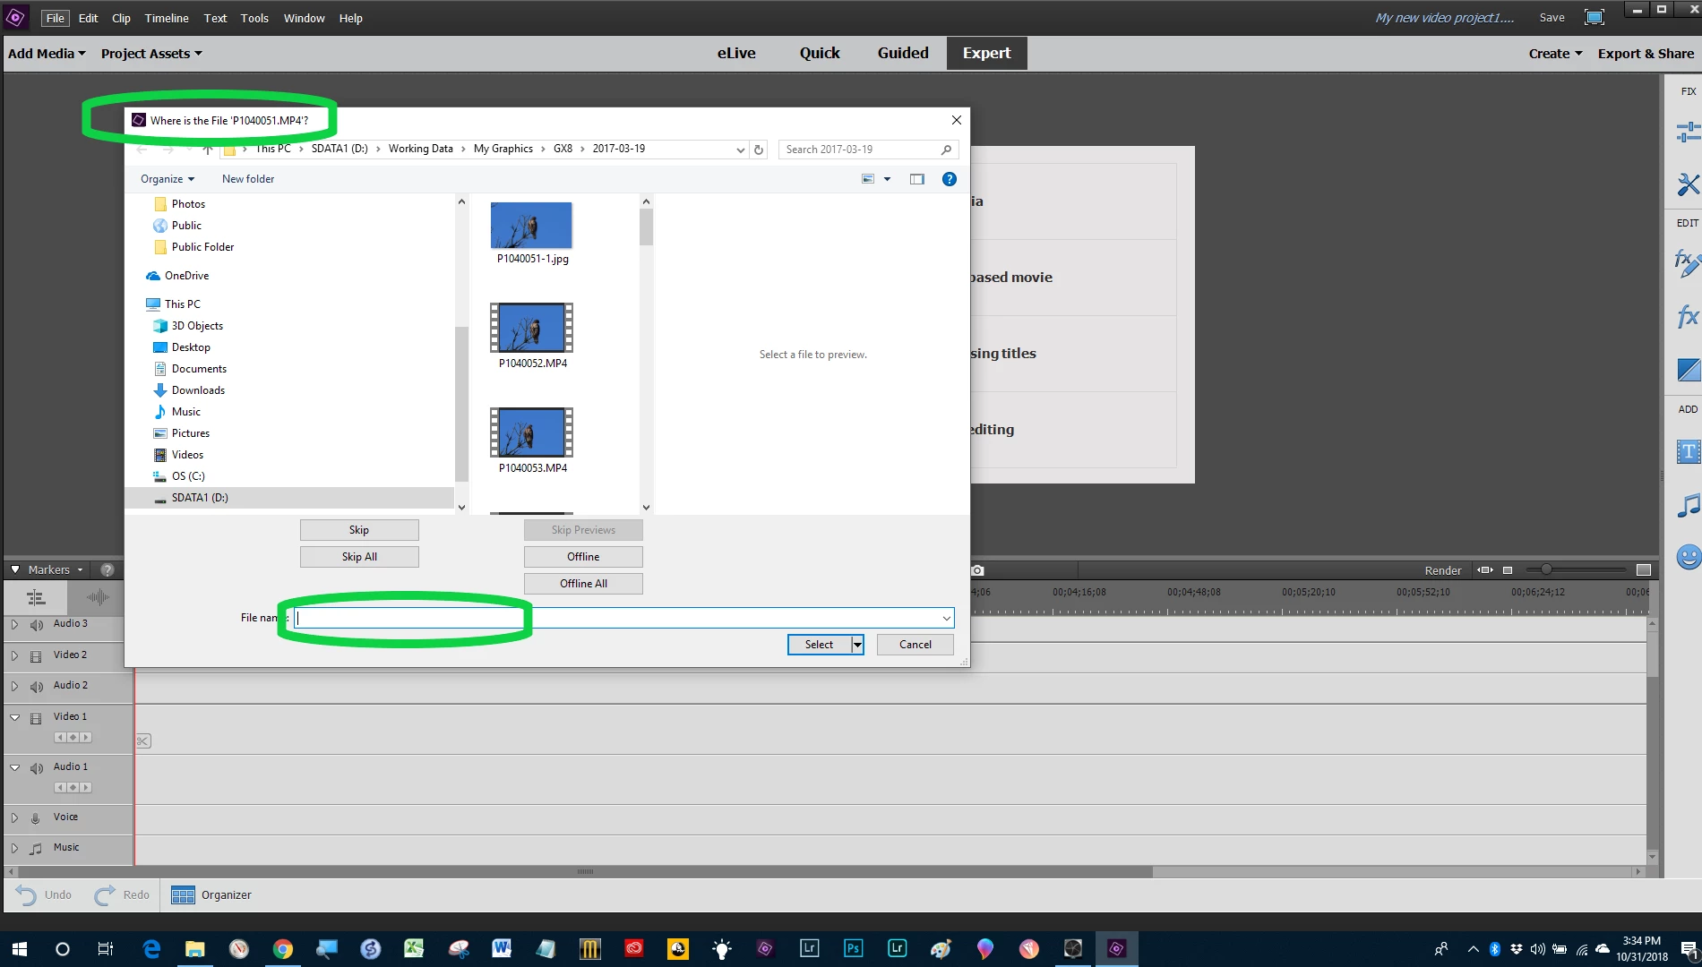This screenshot has height=967, width=1702.
Task: Expand the Audio 3 track
Action: click(14, 624)
